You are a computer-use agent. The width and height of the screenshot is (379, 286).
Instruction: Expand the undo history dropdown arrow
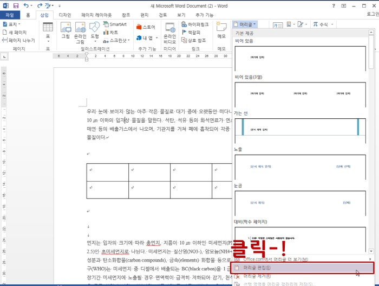coord(31,5)
